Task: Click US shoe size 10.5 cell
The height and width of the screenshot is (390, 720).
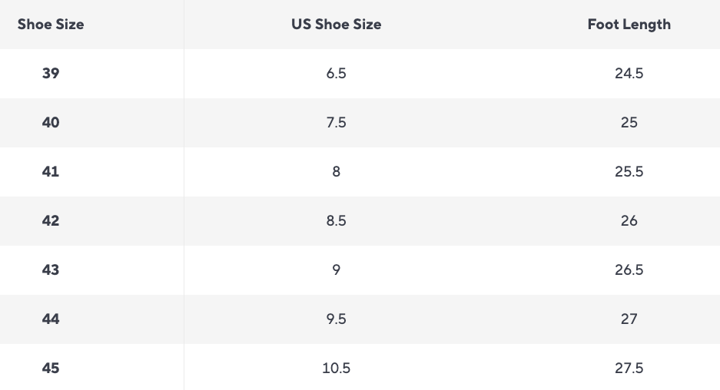Action: pyautogui.click(x=336, y=369)
